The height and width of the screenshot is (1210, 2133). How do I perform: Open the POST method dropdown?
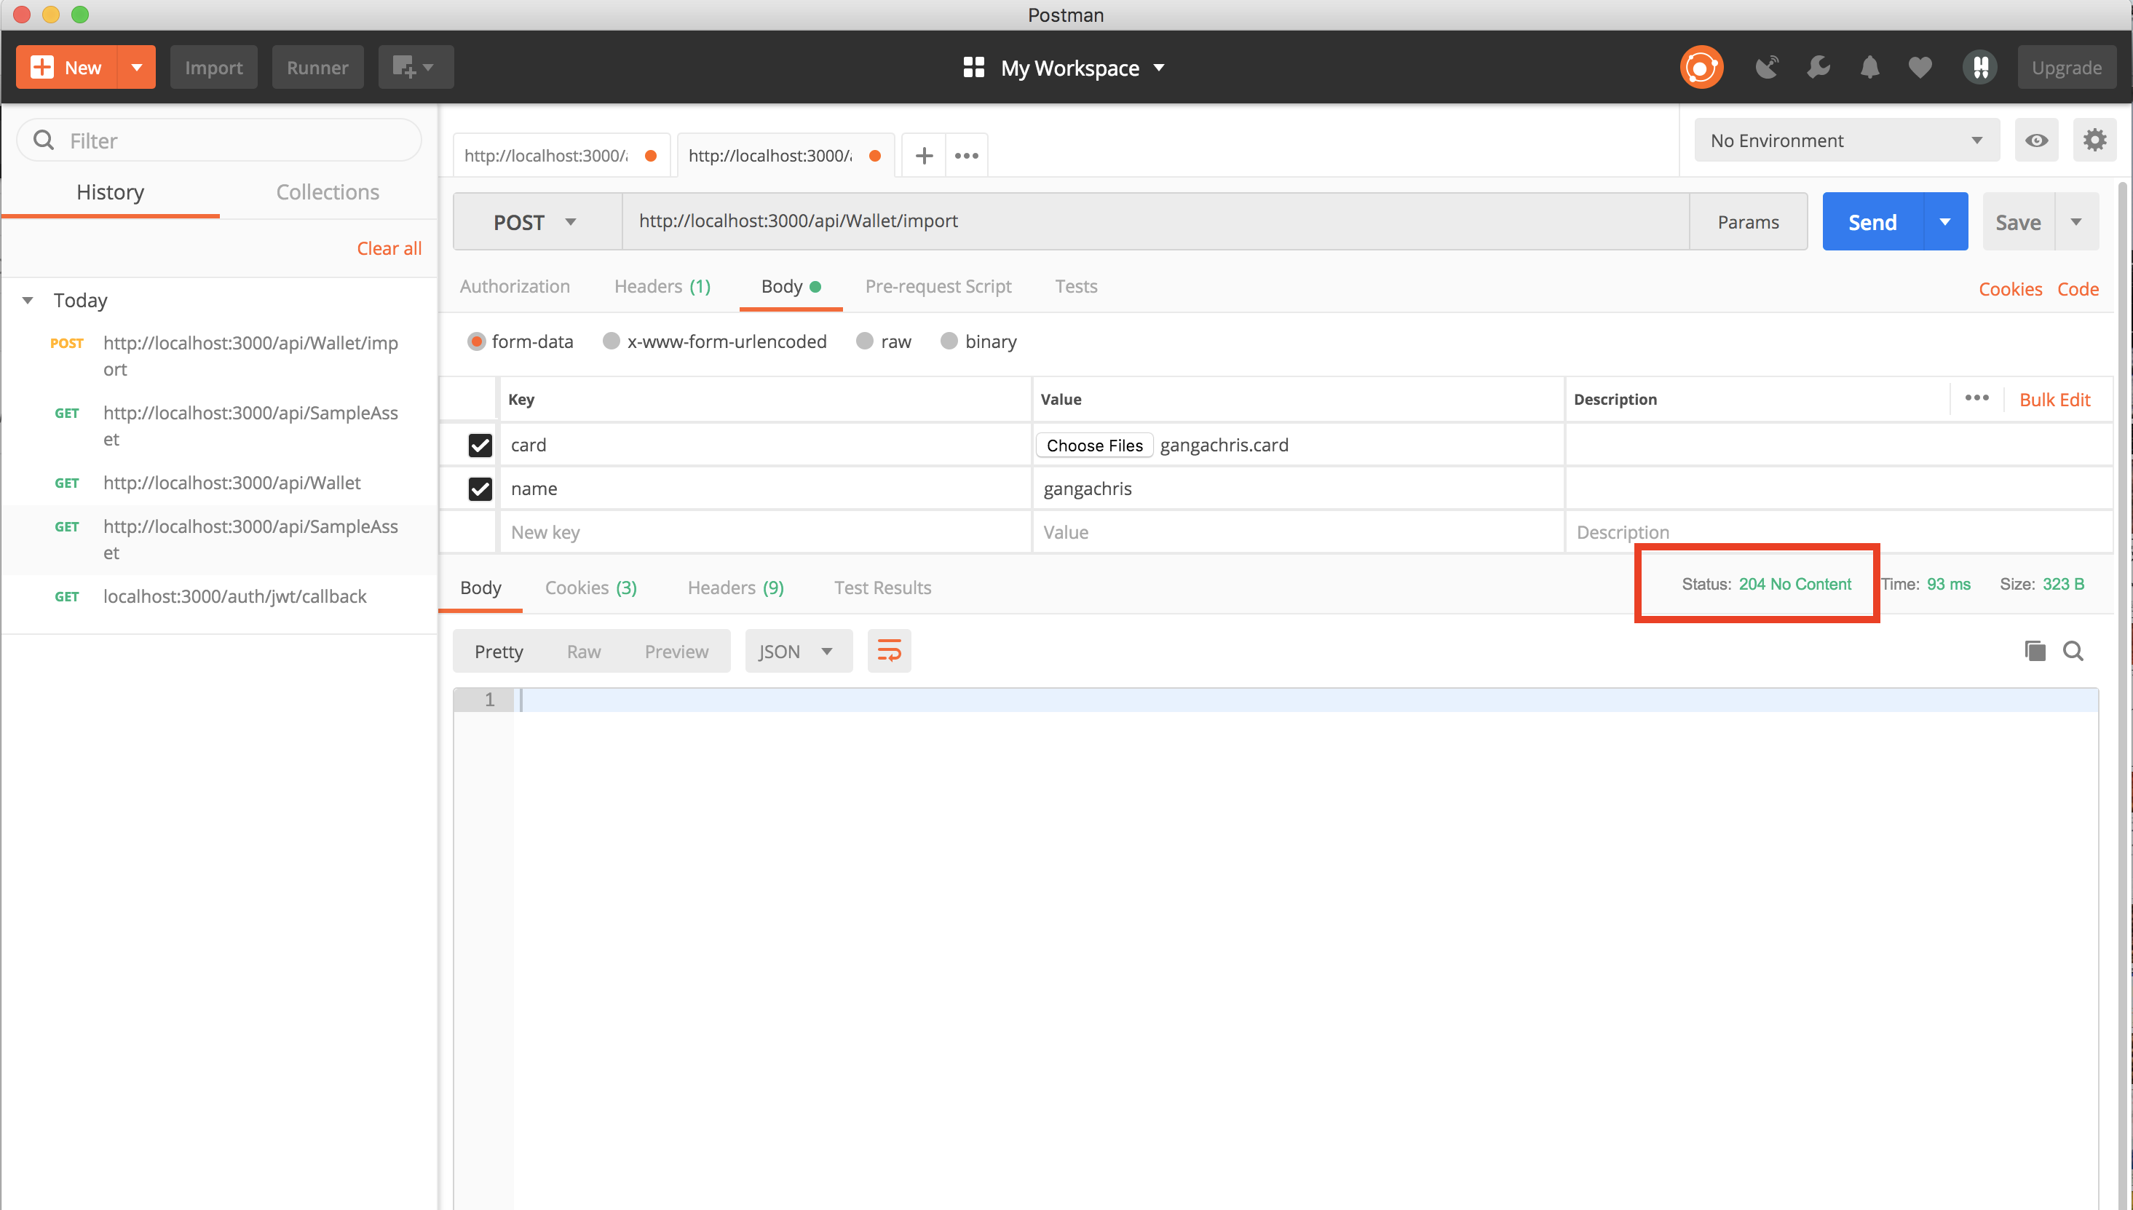pyautogui.click(x=536, y=222)
